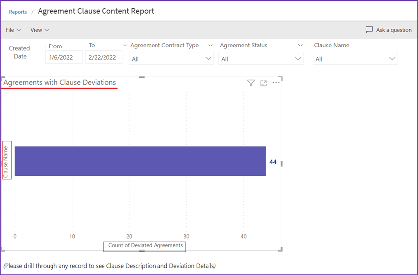Viewport: 418px width, 275px height.
Task: Click the Agreements with Clause Deviations title
Action: pos(60,83)
